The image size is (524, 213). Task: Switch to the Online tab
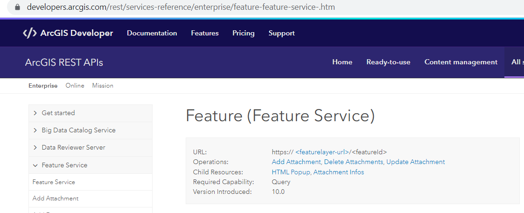[x=75, y=86]
